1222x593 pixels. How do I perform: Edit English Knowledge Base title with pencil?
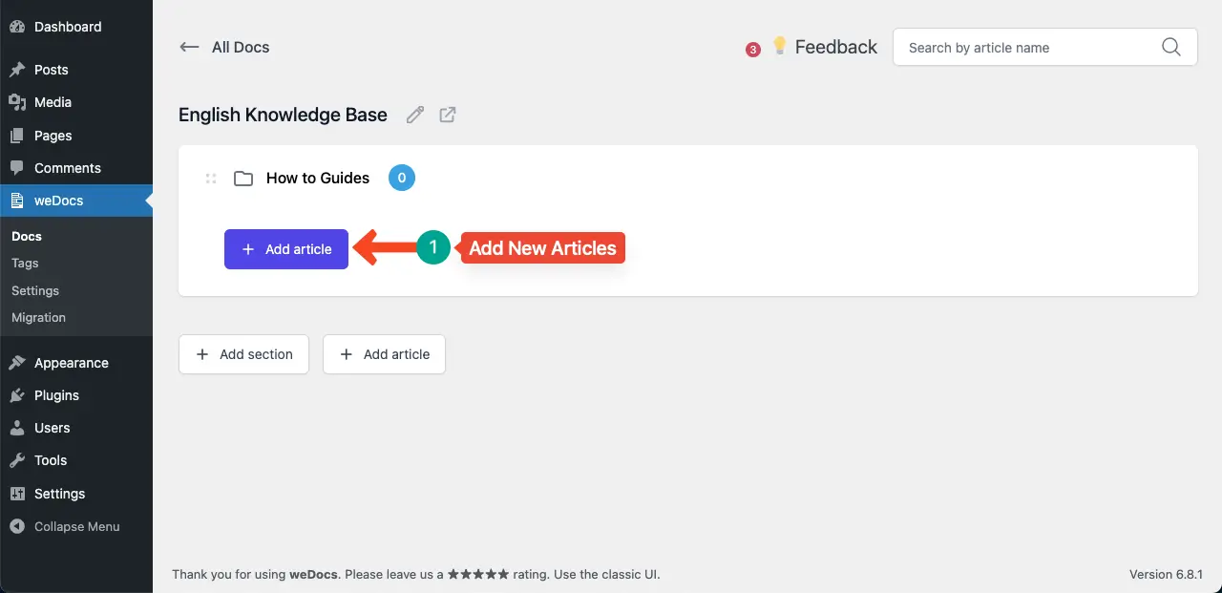[x=414, y=115]
